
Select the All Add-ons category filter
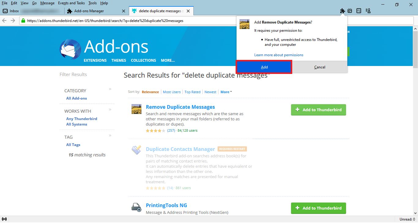point(77,98)
